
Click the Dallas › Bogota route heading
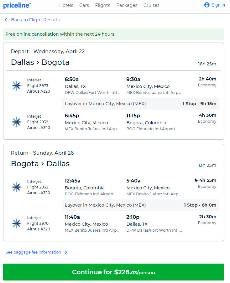pyautogui.click(x=40, y=62)
